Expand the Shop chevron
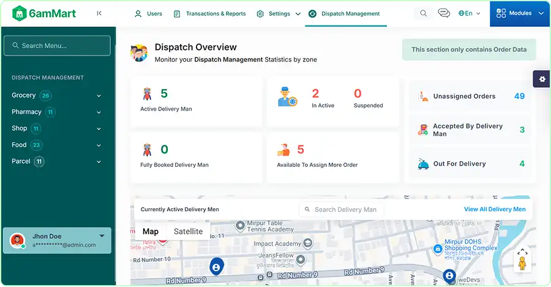Image resolution: width=551 pixels, height=287 pixels. point(99,129)
